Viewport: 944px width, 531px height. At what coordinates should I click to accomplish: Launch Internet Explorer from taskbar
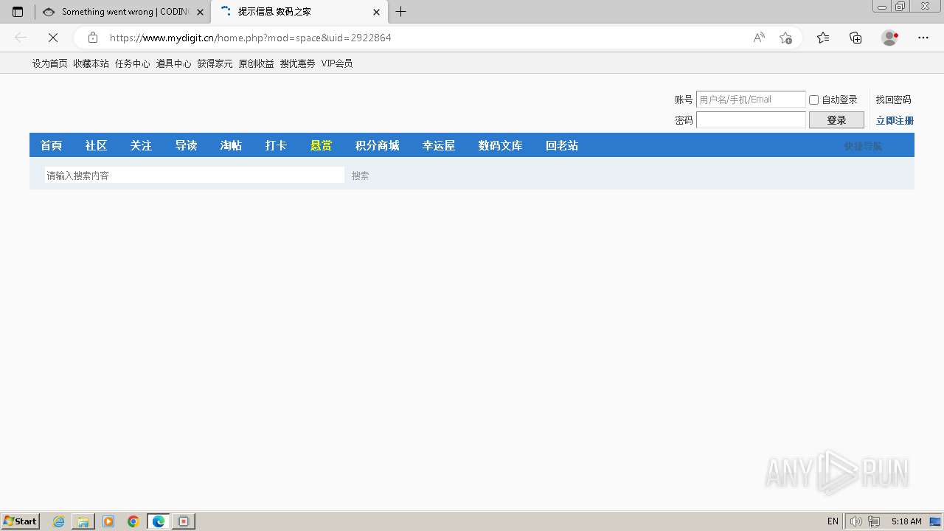(x=58, y=521)
